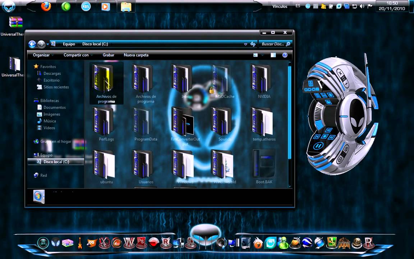Pause playback on the alien media widget
Image resolution: width=414 pixels, height=259 pixels.
(318, 146)
